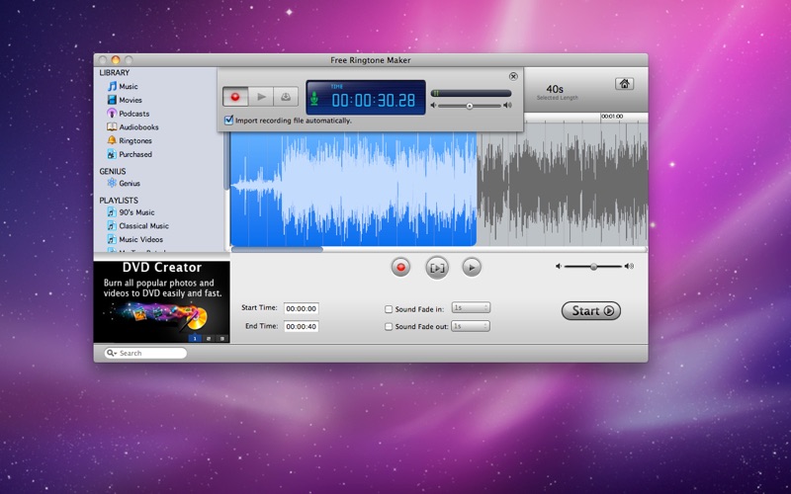The width and height of the screenshot is (791, 494).
Task: Enable the Sound Fade out checkbox
Action: pos(389,326)
